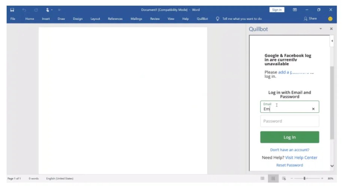Save the document with the floppy icon

tap(12, 10)
